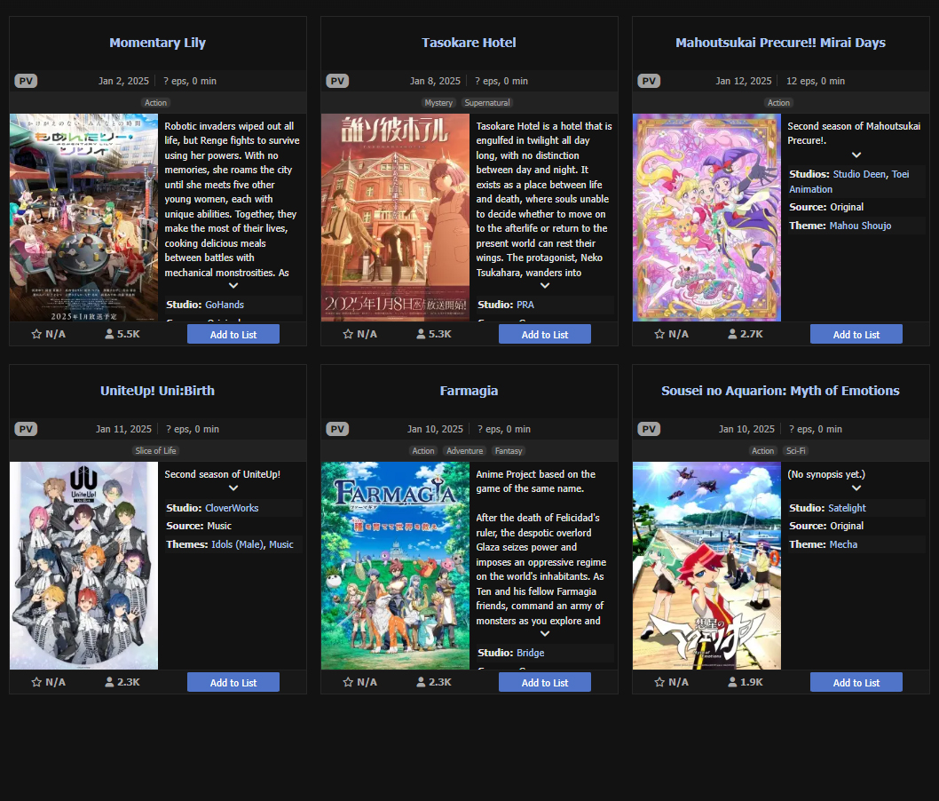
Task: Expand the Sousei no Aquarion synopsis chevron
Action: pyautogui.click(x=856, y=488)
